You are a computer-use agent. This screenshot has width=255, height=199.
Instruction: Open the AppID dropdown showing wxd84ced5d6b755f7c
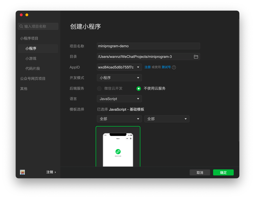pyautogui.click(x=119, y=67)
